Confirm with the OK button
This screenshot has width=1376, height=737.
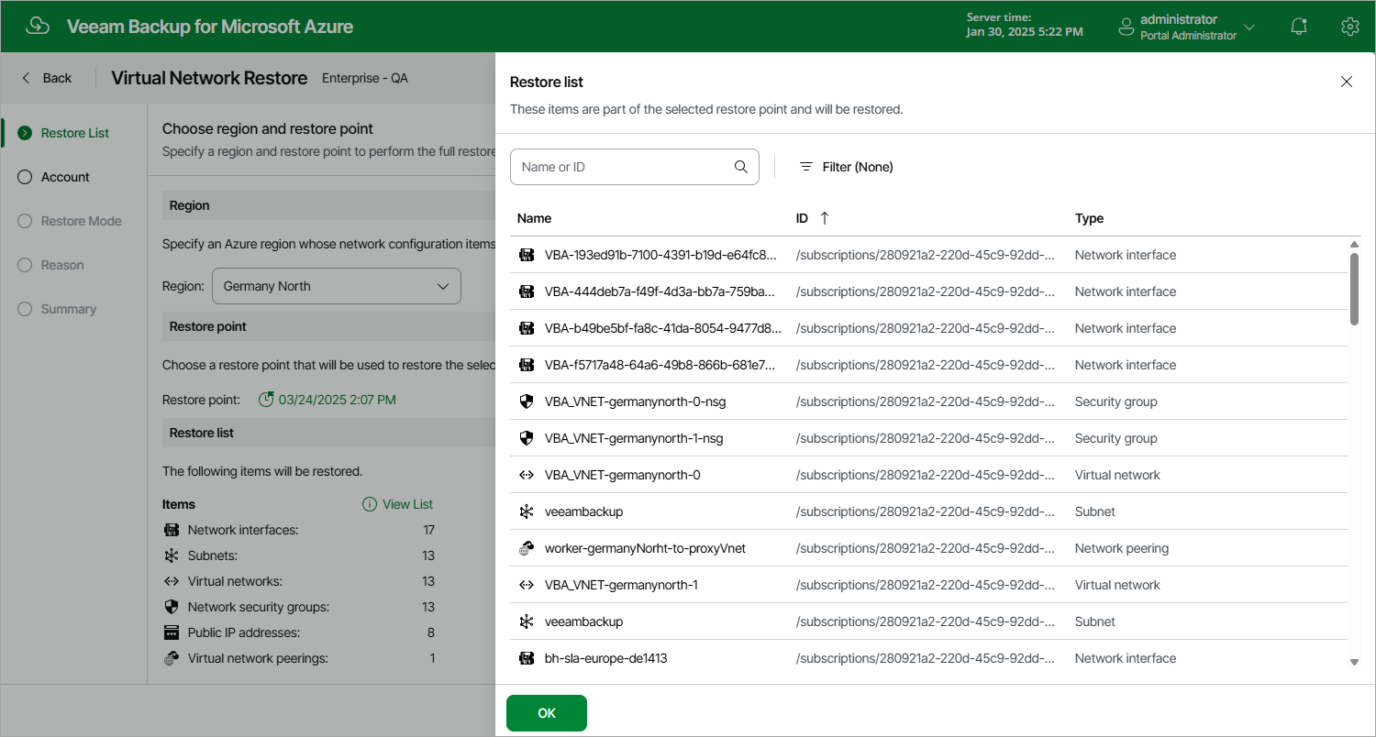click(547, 713)
